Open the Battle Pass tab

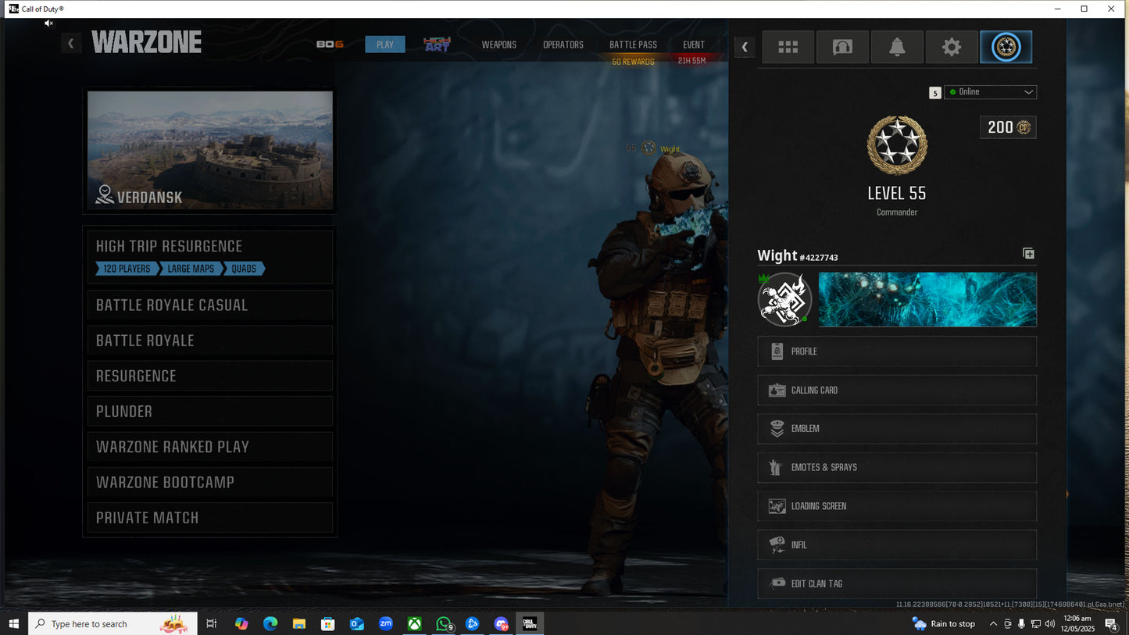click(x=633, y=45)
